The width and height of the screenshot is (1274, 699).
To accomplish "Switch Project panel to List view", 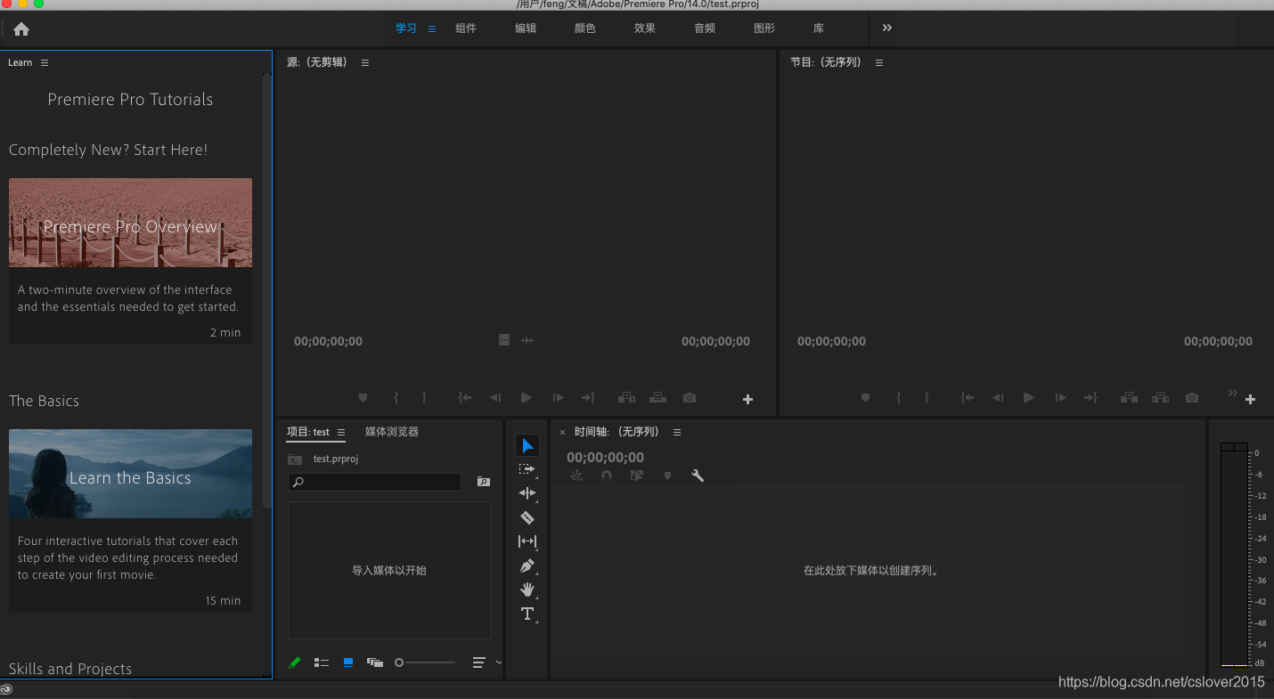I will 322,662.
